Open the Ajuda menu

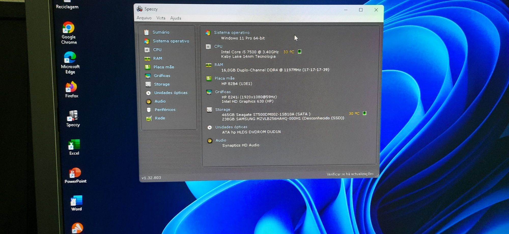[x=176, y=18]
